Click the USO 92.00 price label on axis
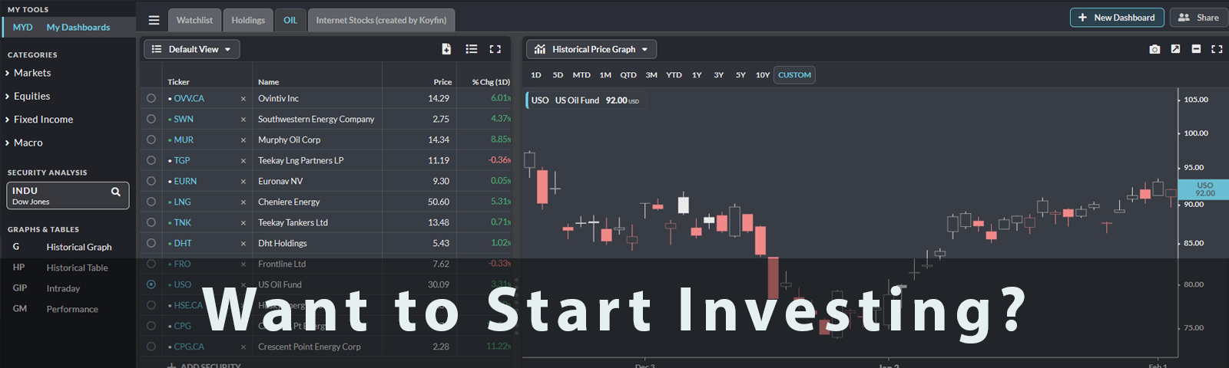 pos(1204,189)
